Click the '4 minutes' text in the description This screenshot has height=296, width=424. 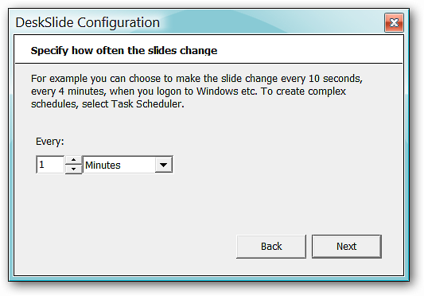point(82,92)
